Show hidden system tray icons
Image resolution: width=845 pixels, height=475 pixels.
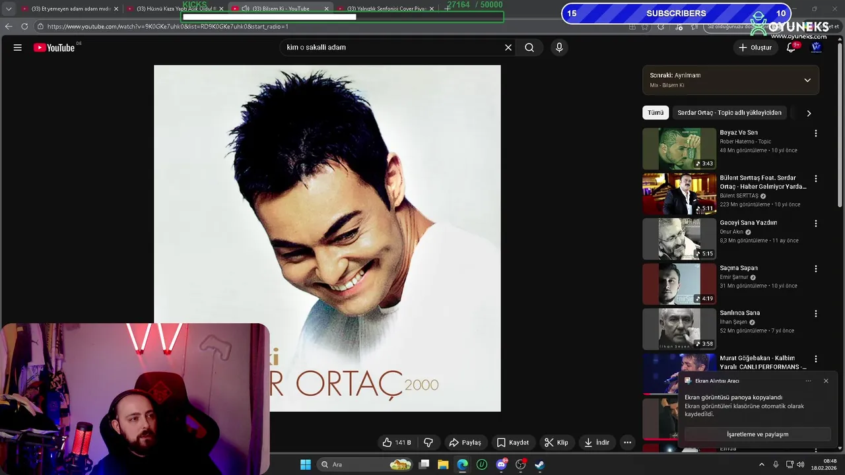click(762, 464)
